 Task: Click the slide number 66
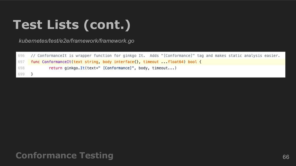[x=286, y=157]
